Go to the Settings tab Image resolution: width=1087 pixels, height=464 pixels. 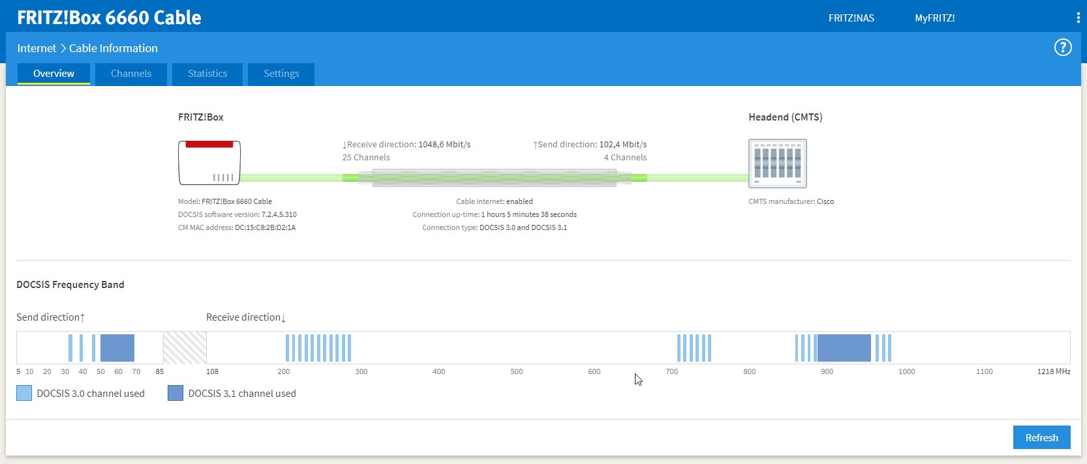[281, 74]
